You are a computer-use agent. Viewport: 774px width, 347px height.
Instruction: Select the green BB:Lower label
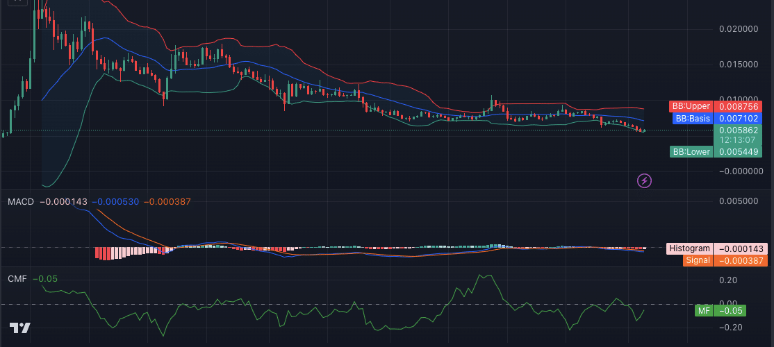691,151
